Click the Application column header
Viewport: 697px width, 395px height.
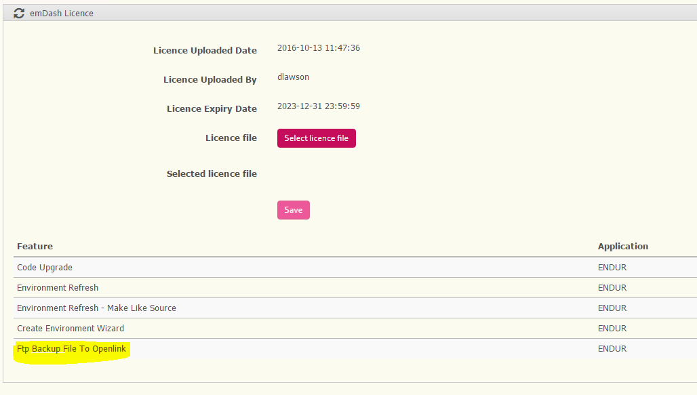point(623,246)
